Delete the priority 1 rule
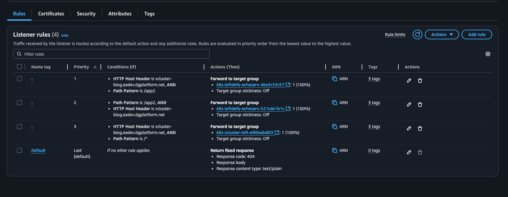Viewport: 508px width, 197px height. click(x=420, y=80)
